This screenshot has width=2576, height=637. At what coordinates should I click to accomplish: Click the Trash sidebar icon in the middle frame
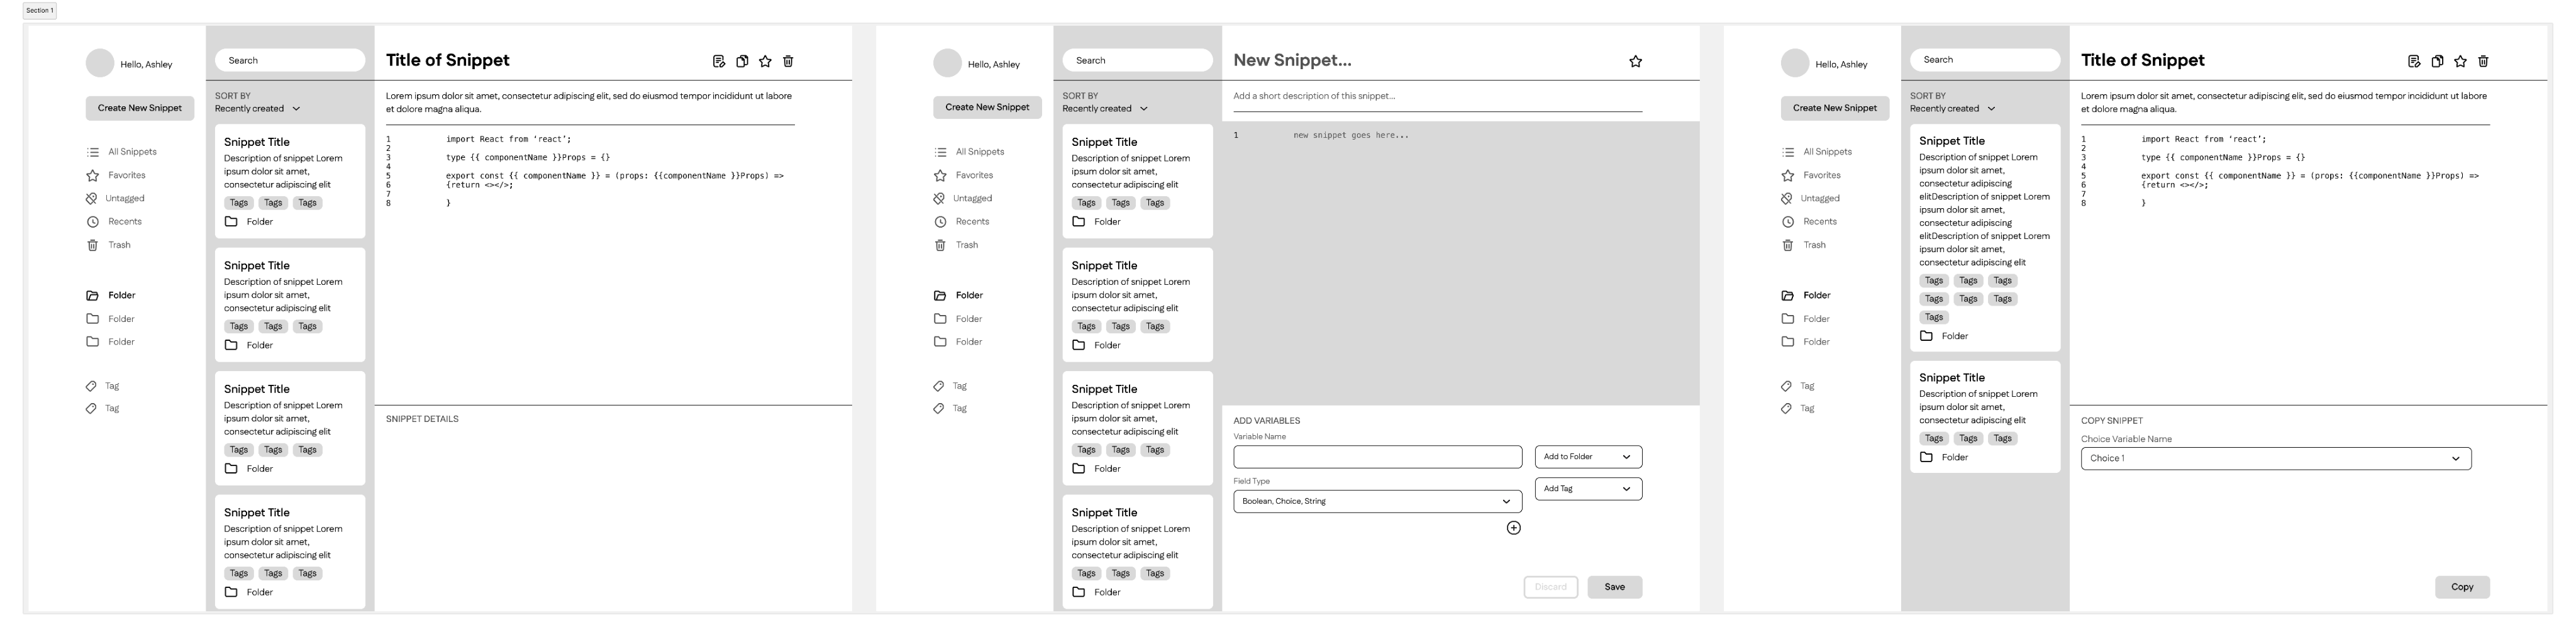click(x=940, y=245)
